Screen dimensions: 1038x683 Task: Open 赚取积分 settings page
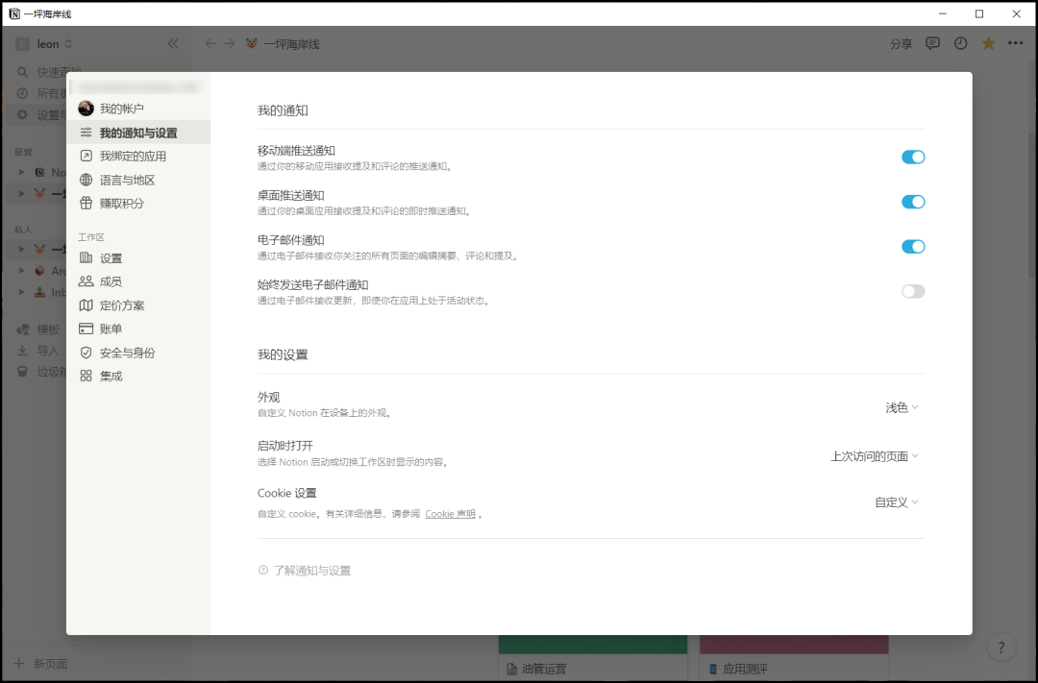click(x=138, y=204)
